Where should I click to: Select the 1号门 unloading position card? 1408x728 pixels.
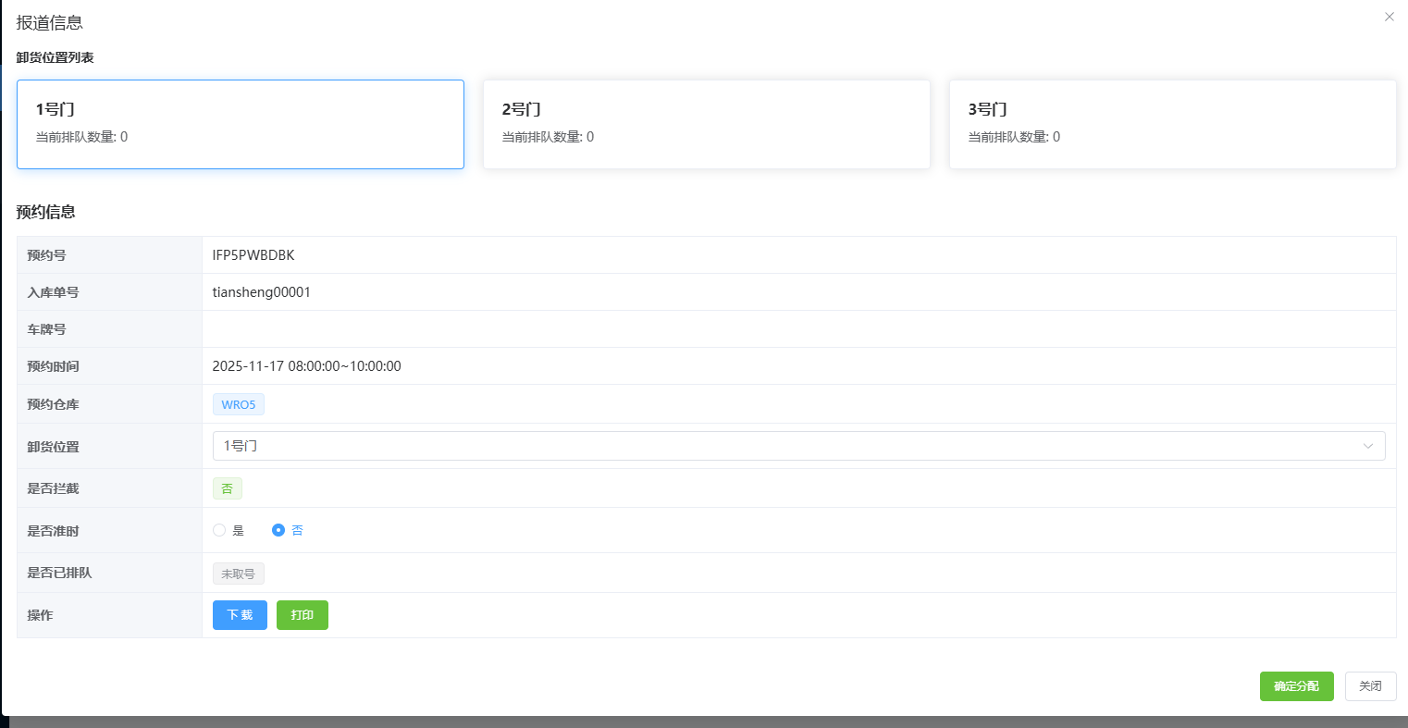click(x=240, y=124)
